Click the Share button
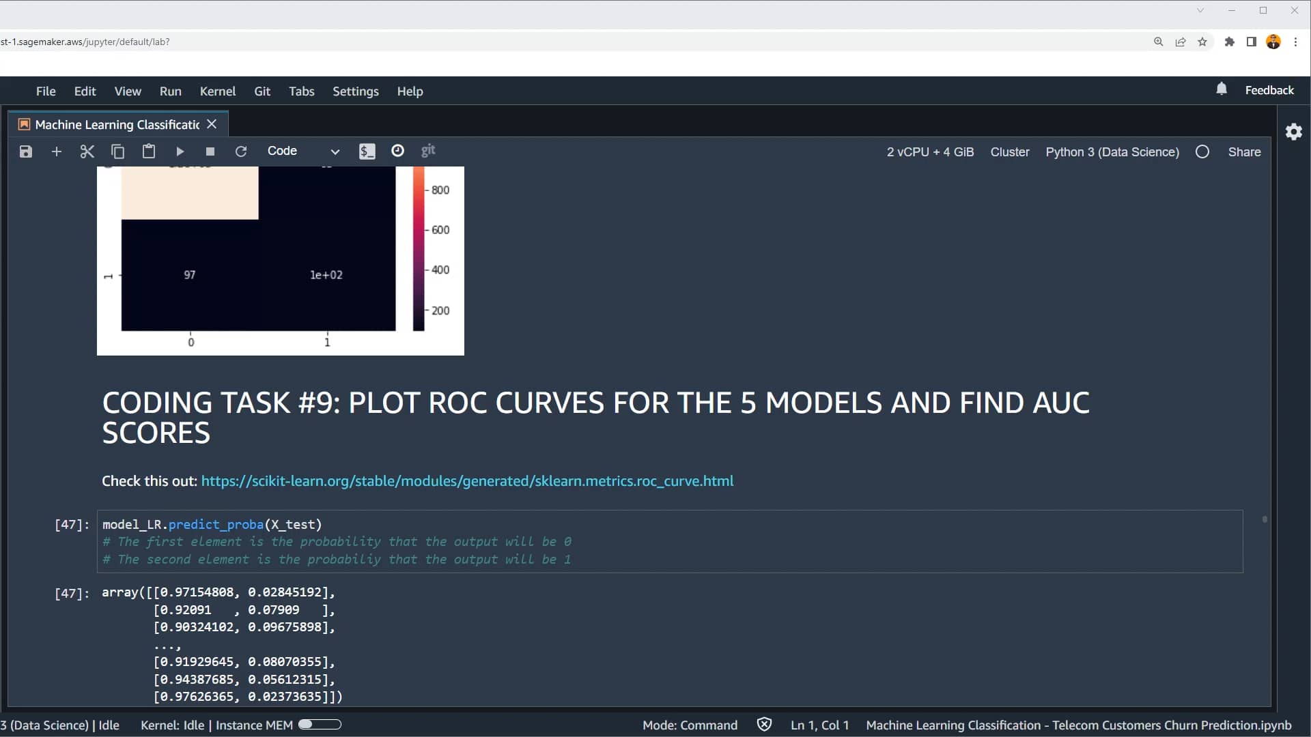Screen dimensions: 1311x737 1243,151
